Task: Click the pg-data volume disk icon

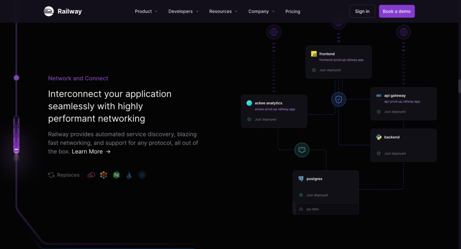Action: pyautogui.click(x=301, y=209)
